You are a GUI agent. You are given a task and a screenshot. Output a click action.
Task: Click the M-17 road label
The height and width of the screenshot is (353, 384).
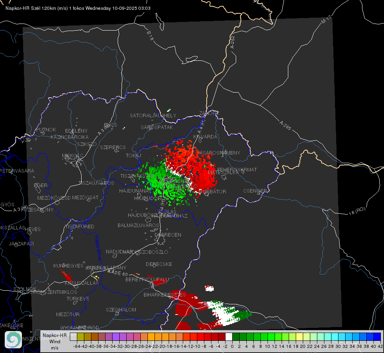pyautogui.click(x=326, y=19)
